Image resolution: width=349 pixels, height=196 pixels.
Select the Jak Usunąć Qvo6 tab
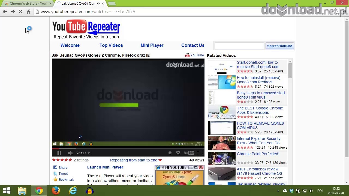pyautogui.click(x=79, y=4)
